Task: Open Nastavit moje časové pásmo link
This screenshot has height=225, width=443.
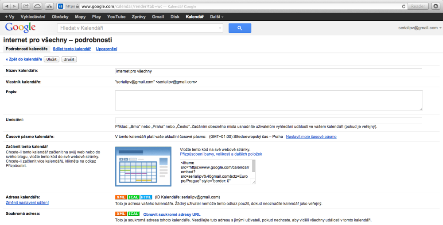Action: tap(311, 137)
